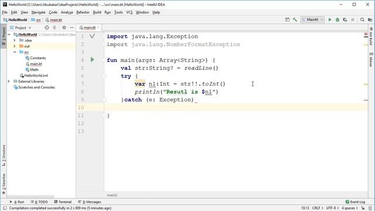Click the error indicator atop editor scrollbar

(x=366, y=35)
